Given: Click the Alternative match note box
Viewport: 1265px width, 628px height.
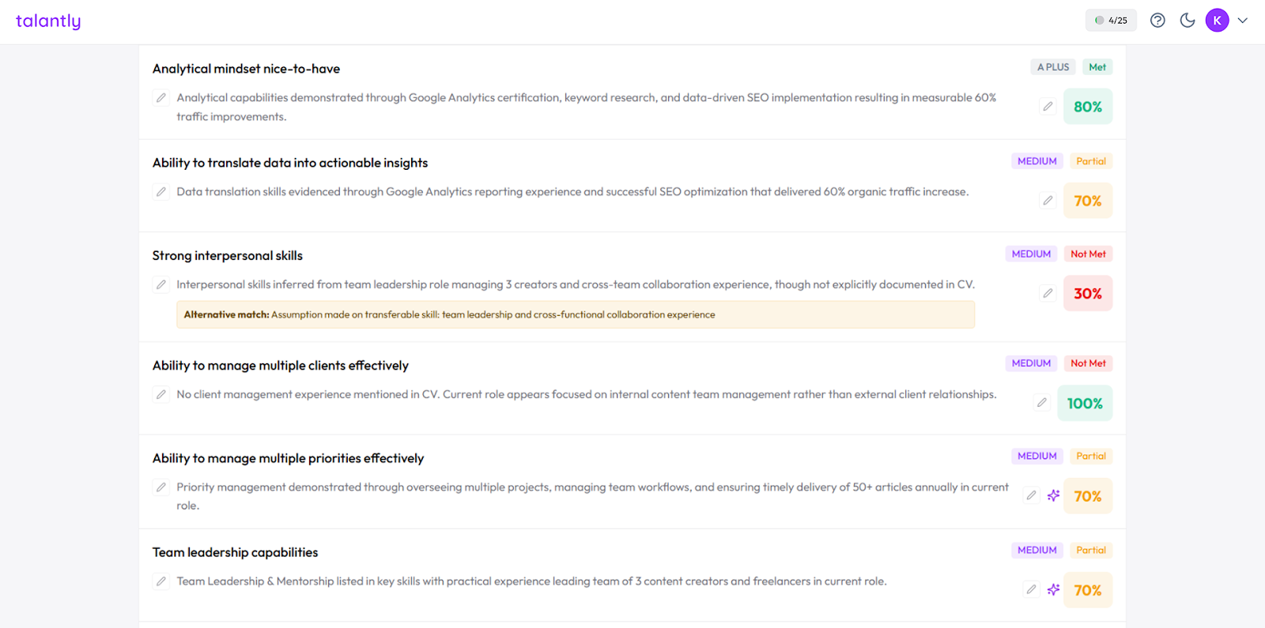Looking at the screenshot, I should [x=575, y=314].
